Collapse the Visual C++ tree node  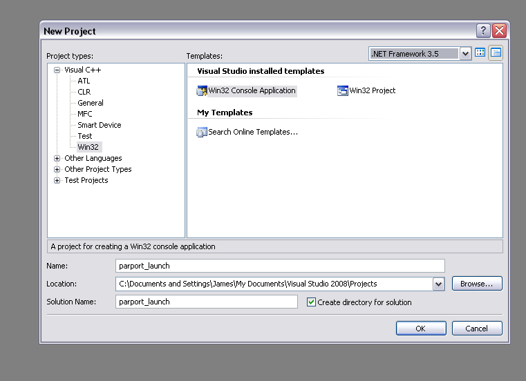click(57, 70)
